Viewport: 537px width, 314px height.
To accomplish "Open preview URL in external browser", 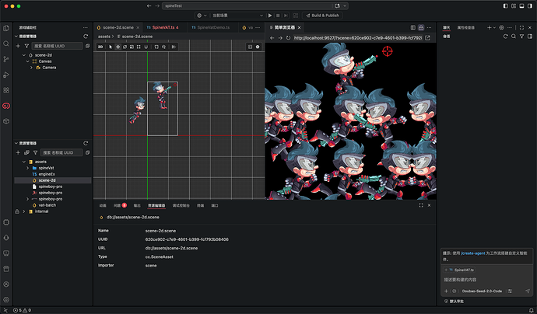I will point(428,38).
